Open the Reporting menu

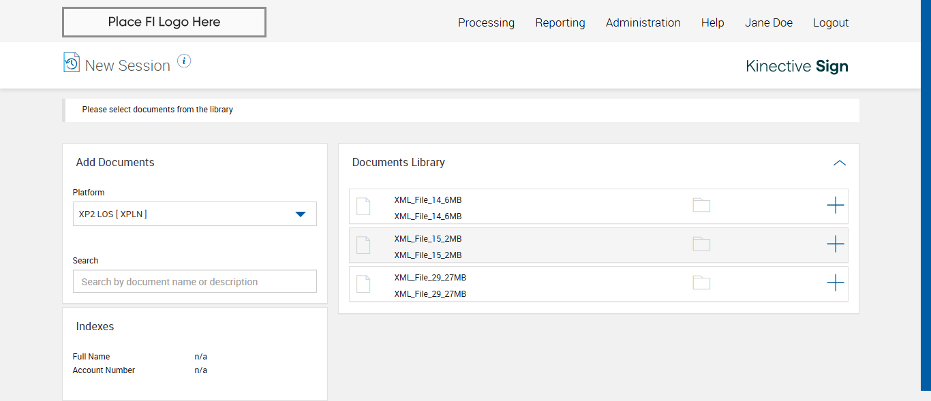(560, 22)
